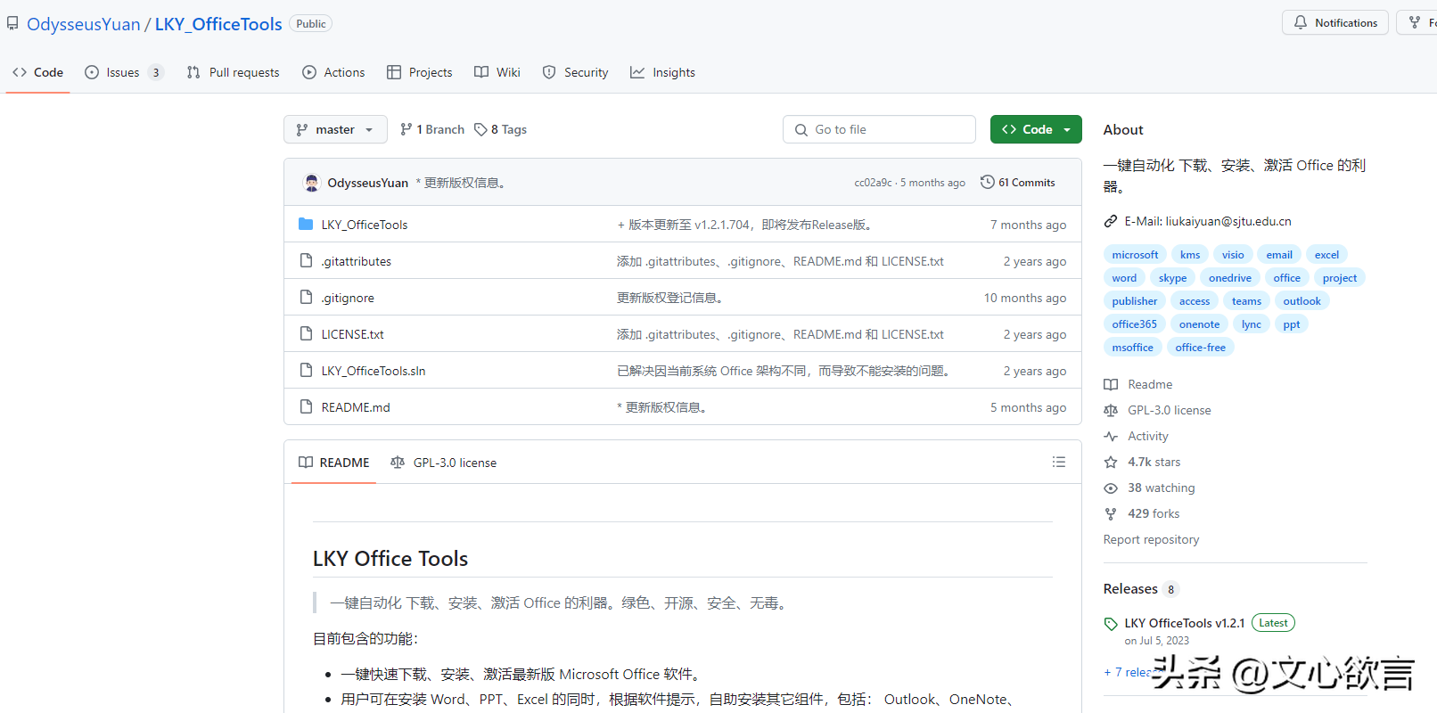
Task: Click the folder icon for LKY_OfficeTools
Action: tap(306, 224)
